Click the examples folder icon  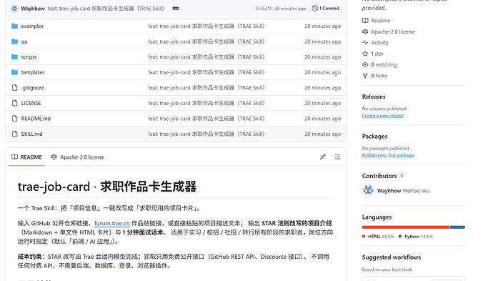coord(14,26)
